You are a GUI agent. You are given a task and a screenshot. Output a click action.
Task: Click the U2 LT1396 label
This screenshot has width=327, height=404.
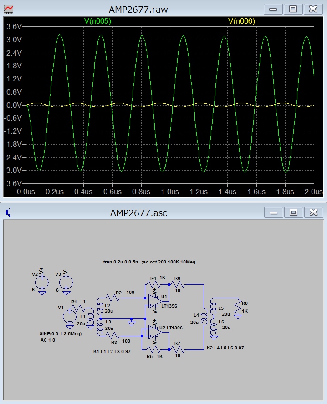point(171,328)
